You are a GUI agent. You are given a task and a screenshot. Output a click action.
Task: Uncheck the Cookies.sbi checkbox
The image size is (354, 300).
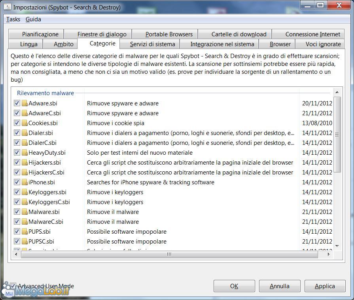click(17, 123)
